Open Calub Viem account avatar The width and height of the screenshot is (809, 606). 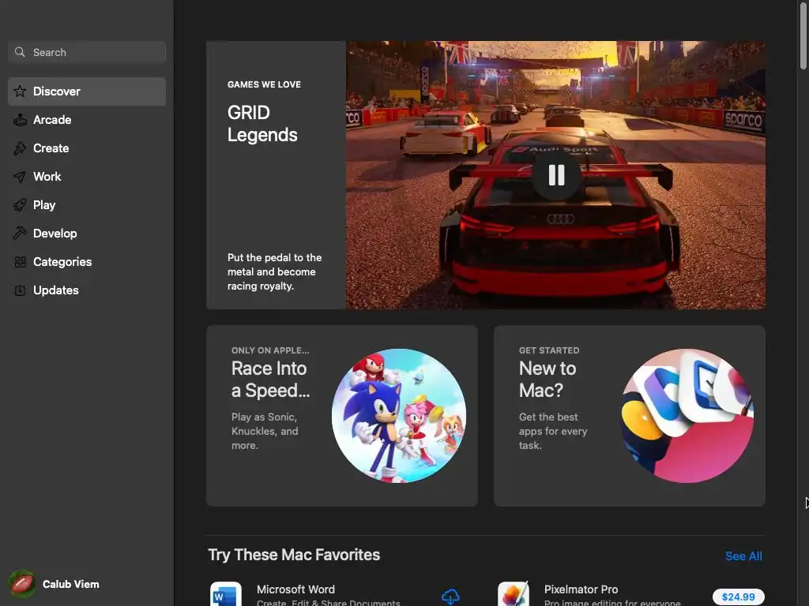(21, 584)
